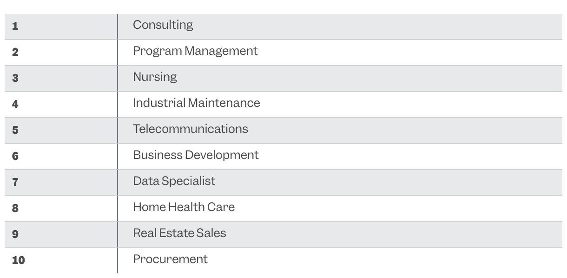Screen dimensions: 567x278
Task: Click the Data Specialist text
Action: pos(174,181)
